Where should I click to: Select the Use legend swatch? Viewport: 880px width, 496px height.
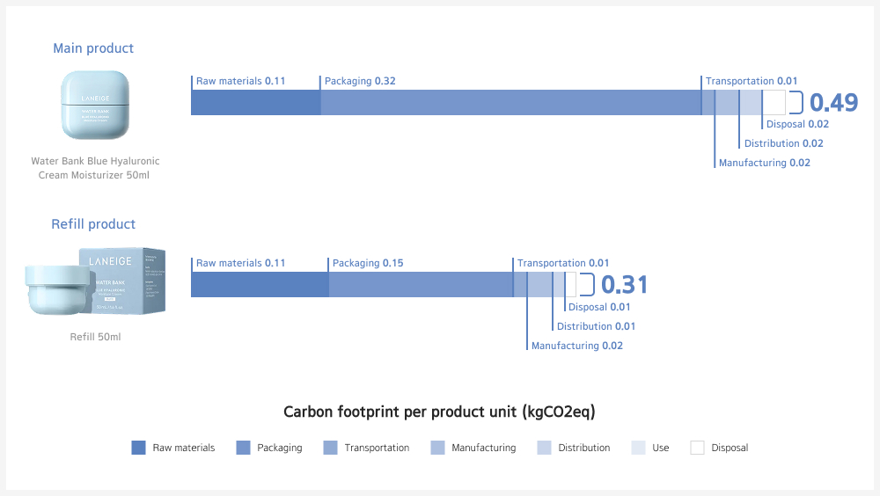tap(638, 447)
